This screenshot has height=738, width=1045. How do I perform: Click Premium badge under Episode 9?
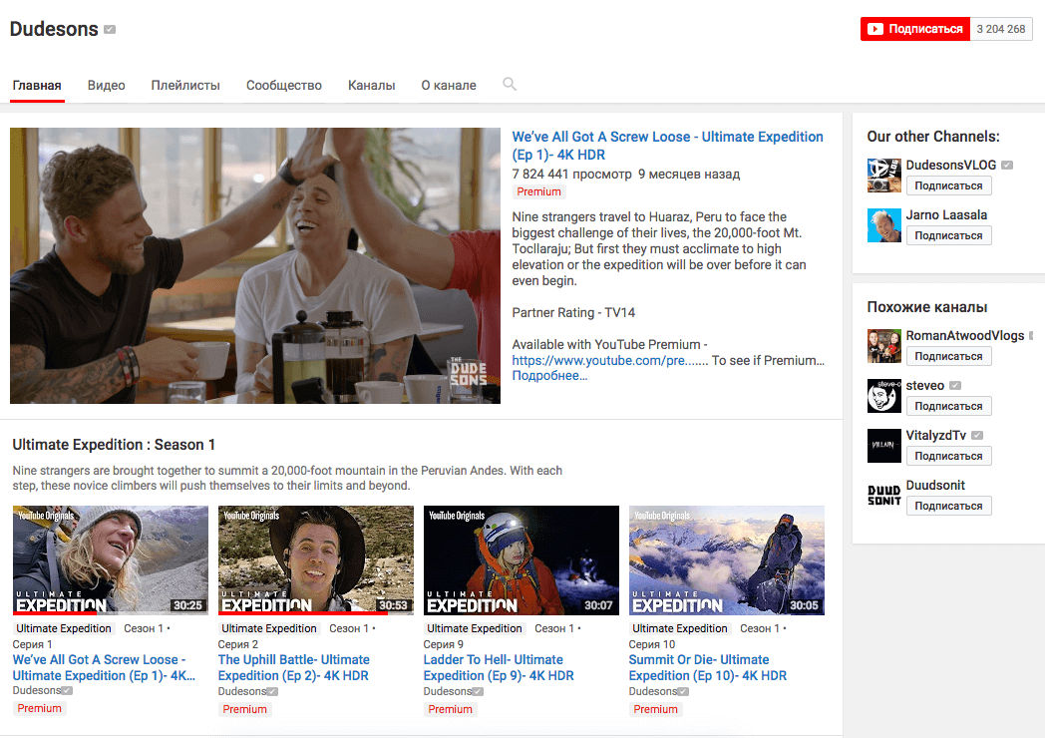pos(450,709)
